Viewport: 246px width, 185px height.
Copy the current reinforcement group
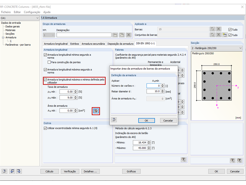[x=122, y=35]
